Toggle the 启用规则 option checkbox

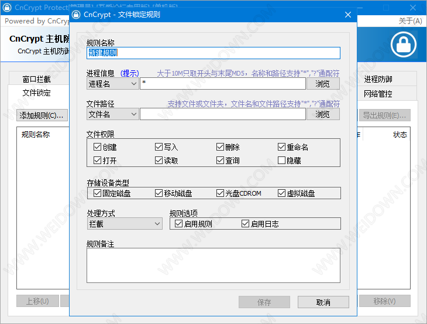pos(178,224)
